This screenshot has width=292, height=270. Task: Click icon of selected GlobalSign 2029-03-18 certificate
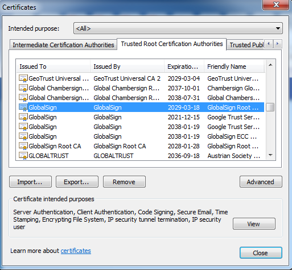coord(23,107)
